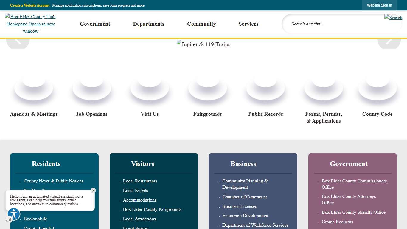407x229 pixels.
Task: Open the Job Openings quick link icon
Action: pos(91,89)
